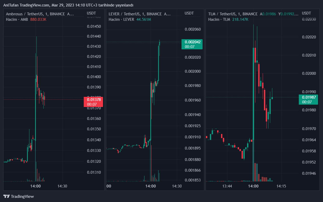Click USDT label on the Ambrosus chart
The image size is (323, 202).
point(91,13)
